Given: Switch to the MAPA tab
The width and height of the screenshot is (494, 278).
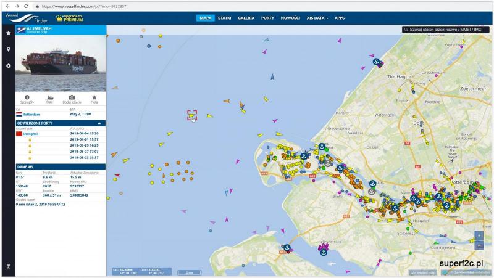Looking at the screenshot, I should click(x=205, y=18).
